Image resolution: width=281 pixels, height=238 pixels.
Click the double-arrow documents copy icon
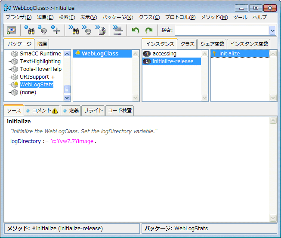tap(101, 30)
